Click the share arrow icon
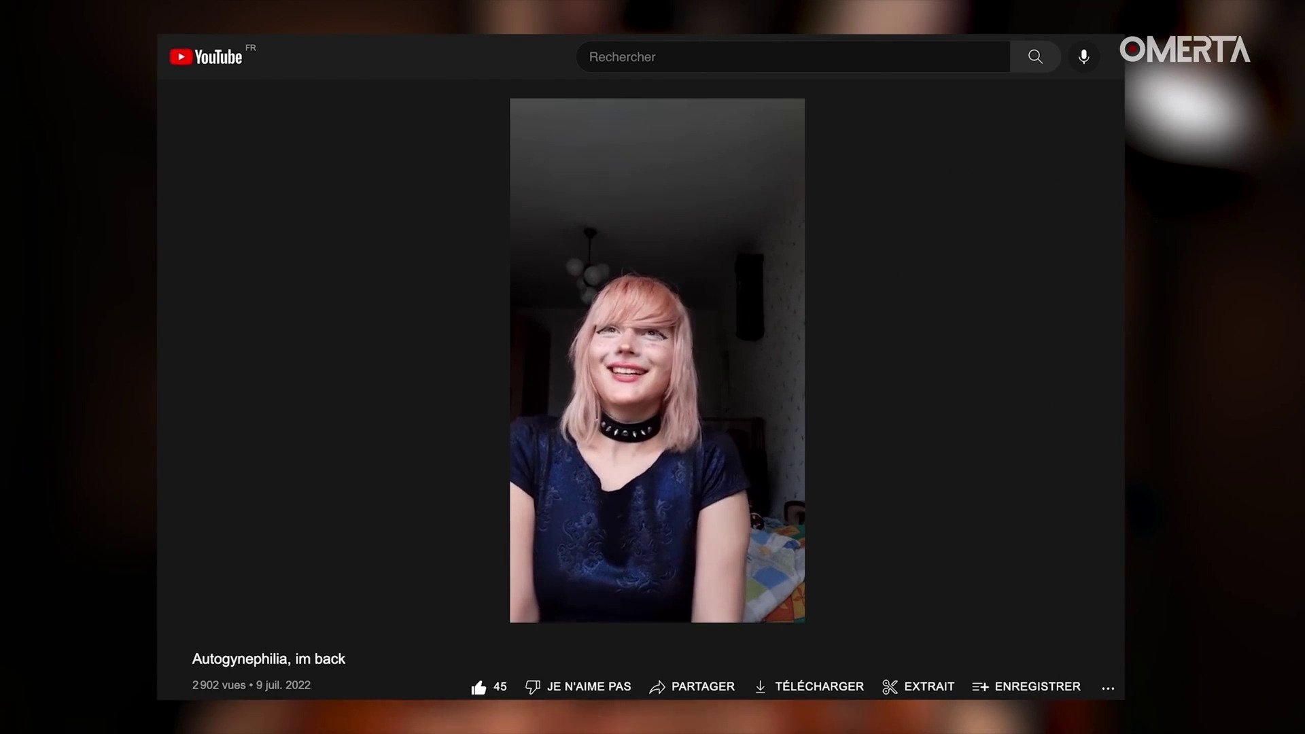 pyautogui.click(x=657, y=688)
